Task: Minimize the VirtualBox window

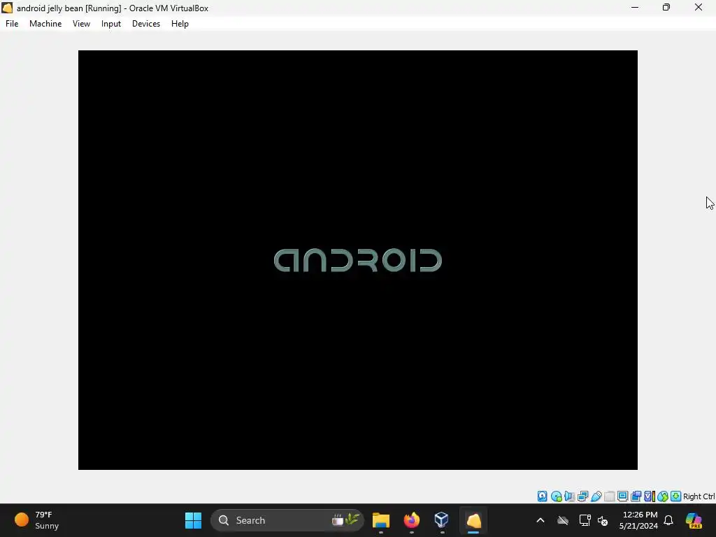Action: [635, 7]
